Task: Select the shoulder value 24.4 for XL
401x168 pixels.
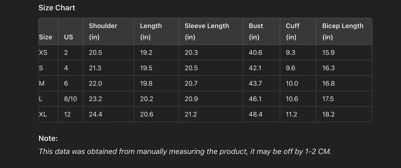Action: click(x=95, y=114)
